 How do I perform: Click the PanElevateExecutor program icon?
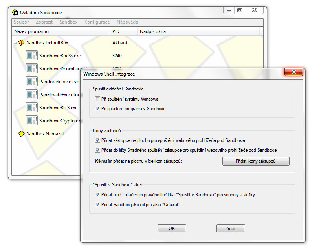32,94
